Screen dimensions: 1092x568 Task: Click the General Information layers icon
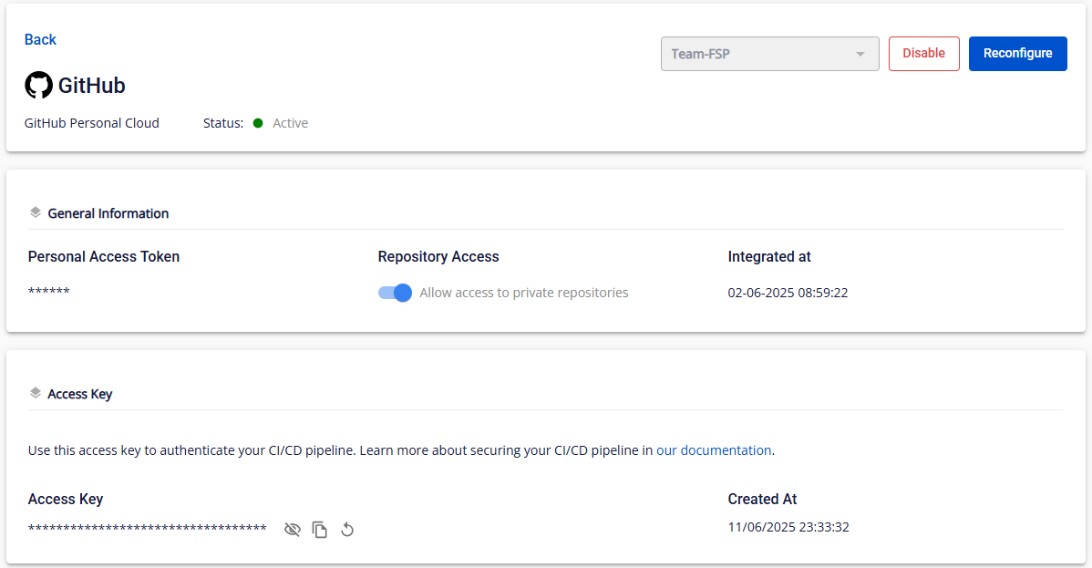(36, 212)
